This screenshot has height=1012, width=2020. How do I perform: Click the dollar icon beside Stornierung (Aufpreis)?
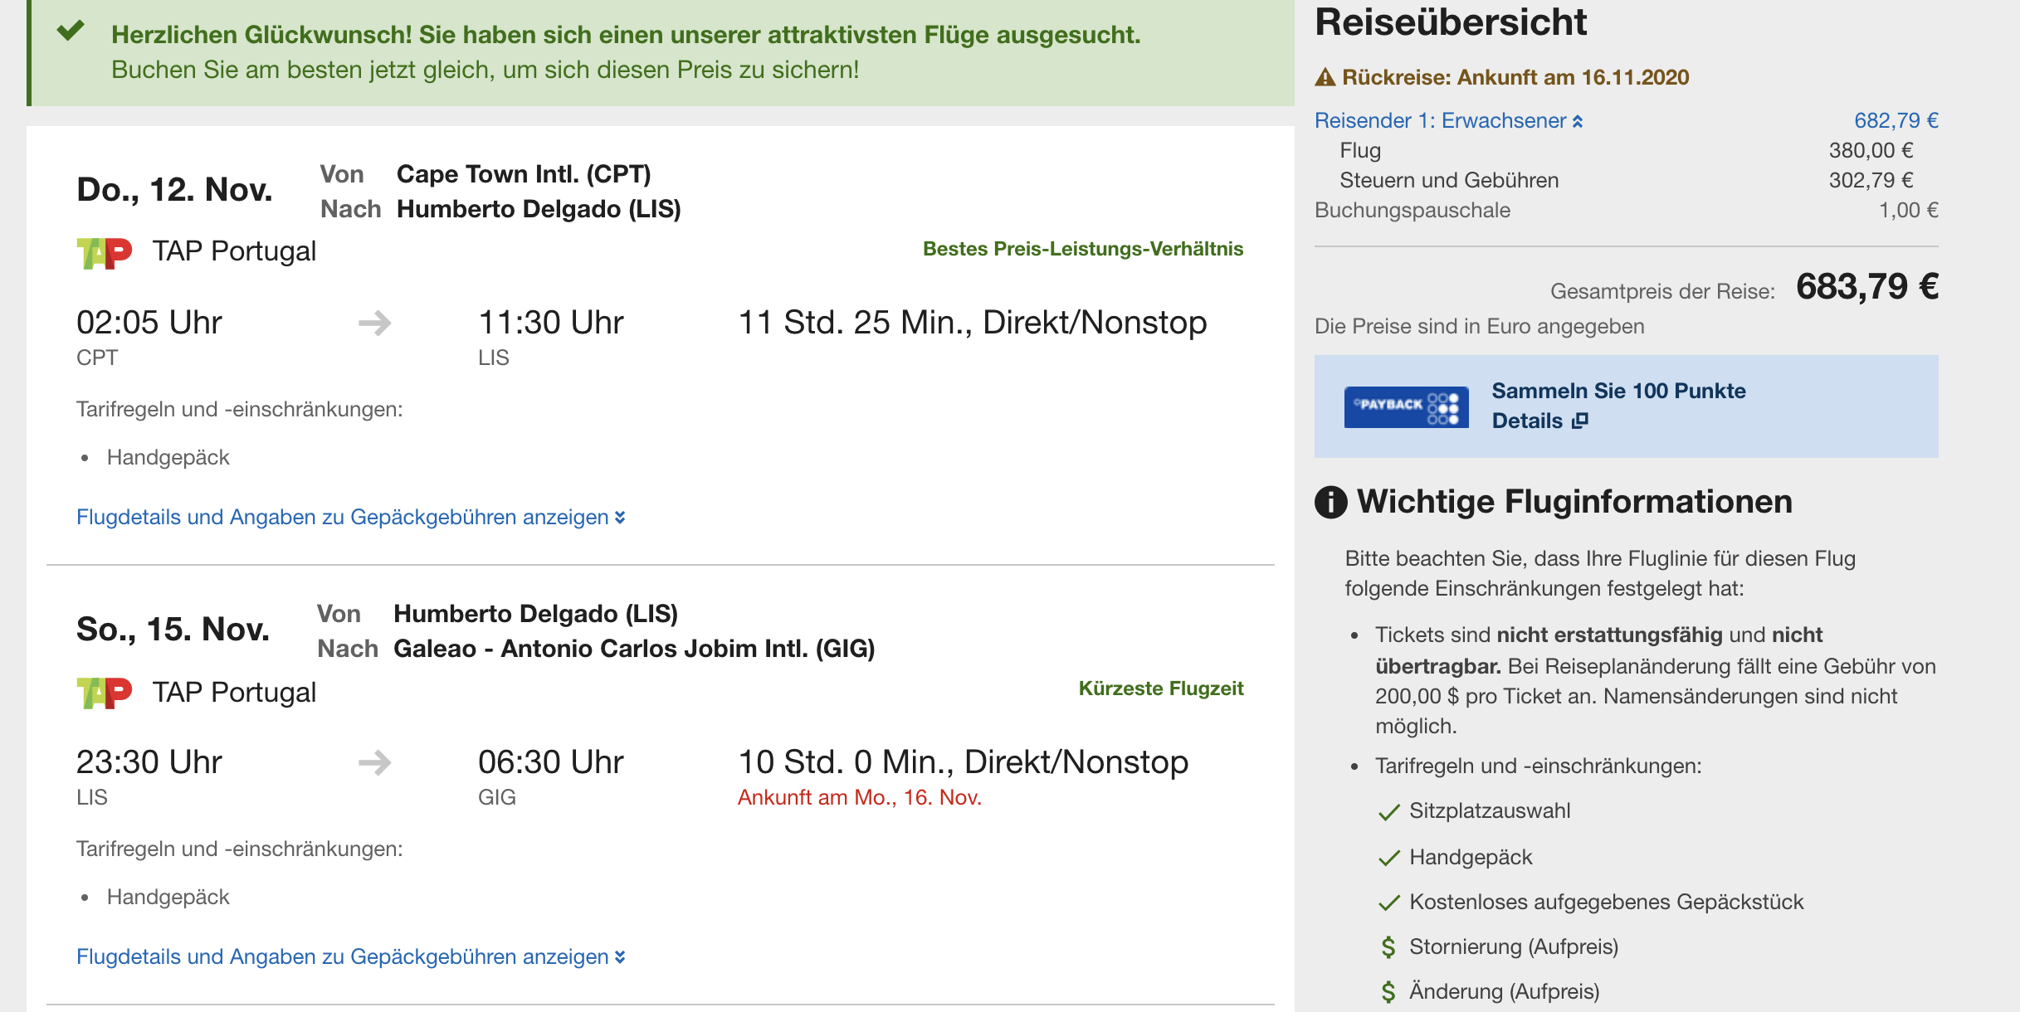tap(1388, 947)
